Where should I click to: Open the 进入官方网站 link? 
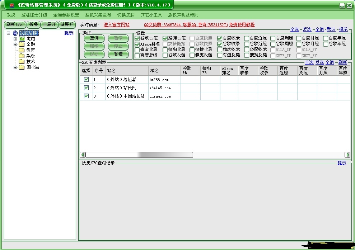(116, 25)
